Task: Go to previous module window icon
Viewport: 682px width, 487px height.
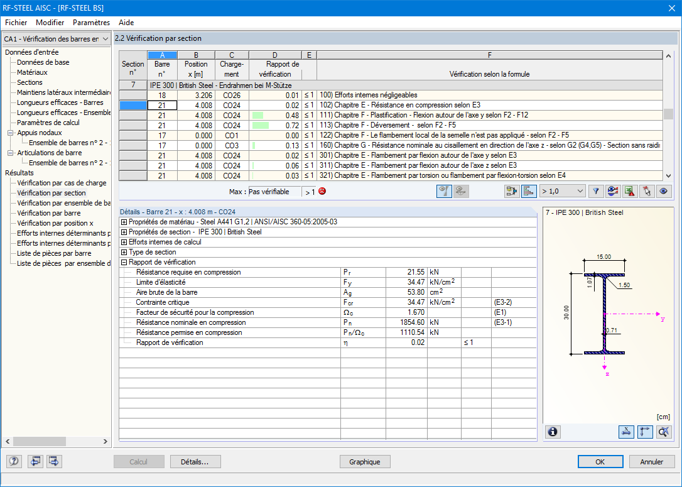Action: click(x=35, y=461)
